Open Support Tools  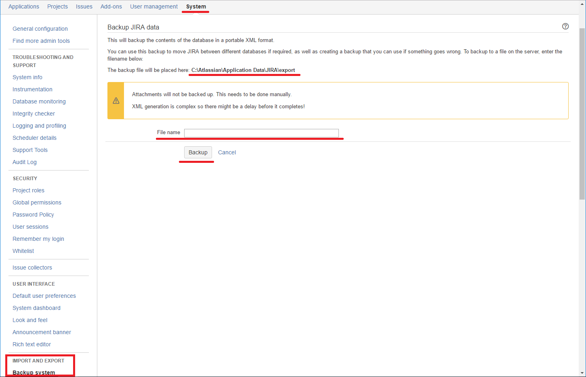pyautogui.click(x=30, y=150)
